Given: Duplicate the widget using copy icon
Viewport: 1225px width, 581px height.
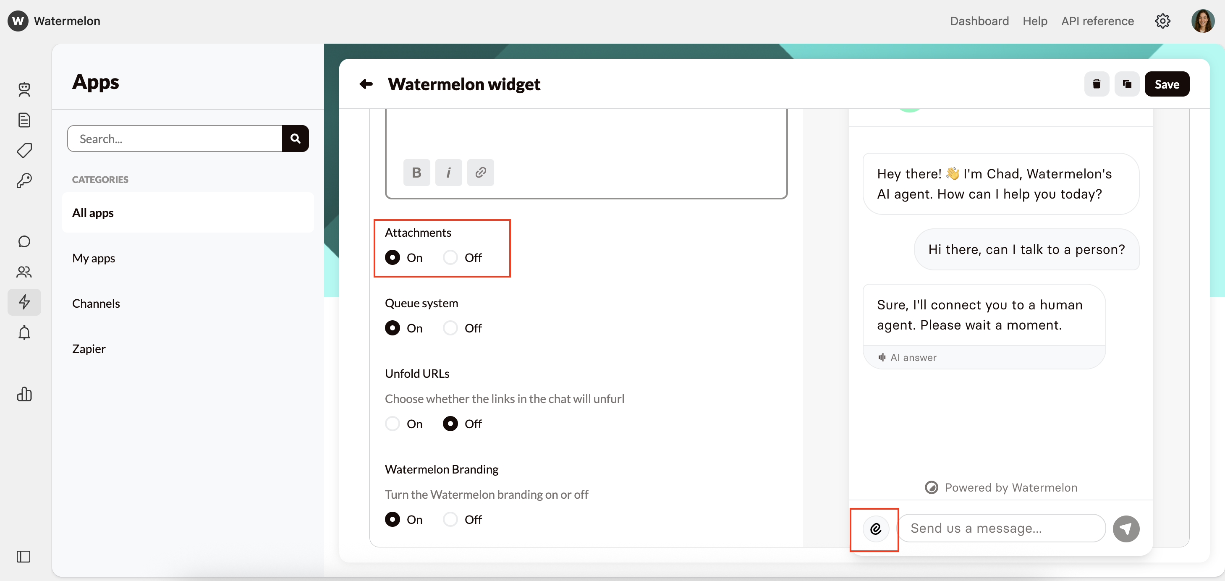Looking at the screenshot, I should pos(1127,84).
